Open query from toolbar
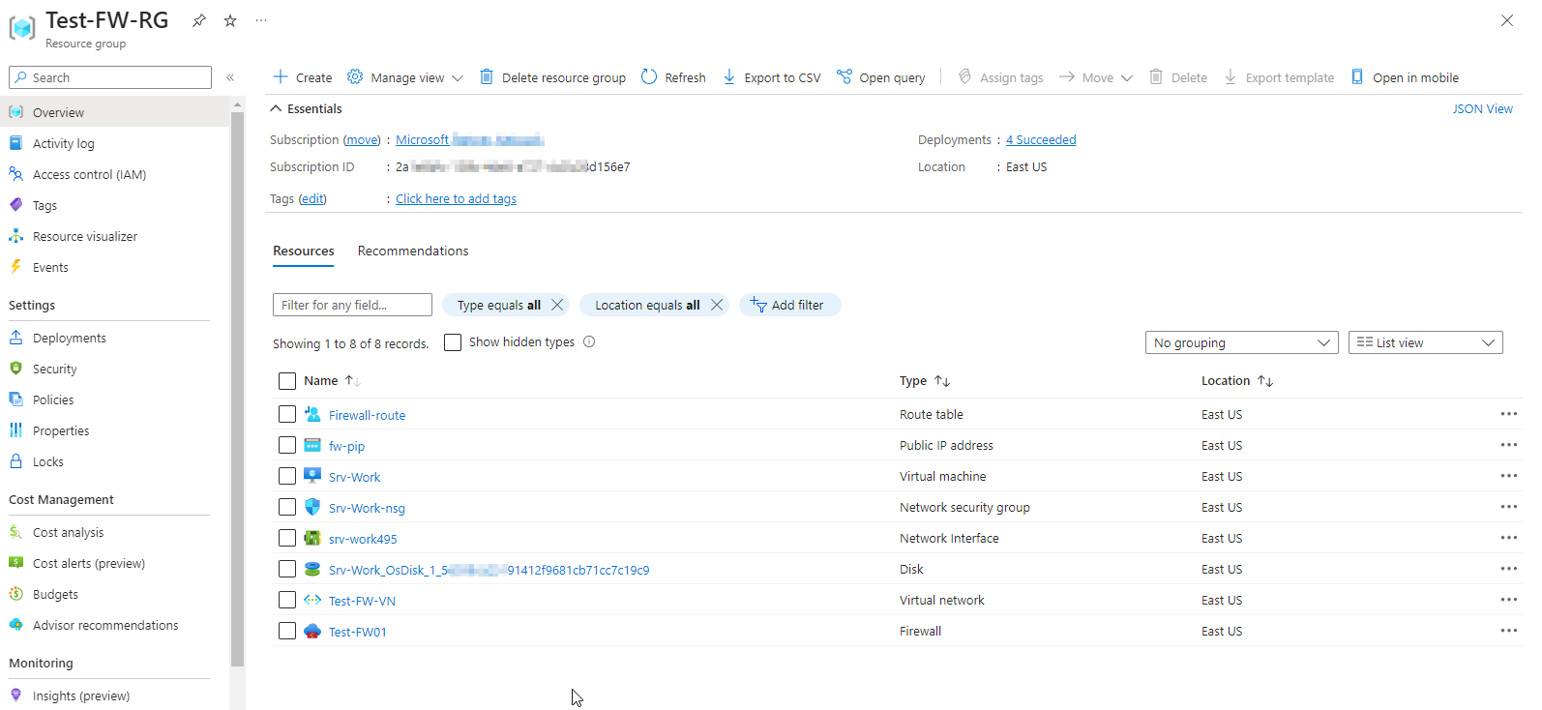The width and height of the screenshot is (1542, 710). pos(881,77)
